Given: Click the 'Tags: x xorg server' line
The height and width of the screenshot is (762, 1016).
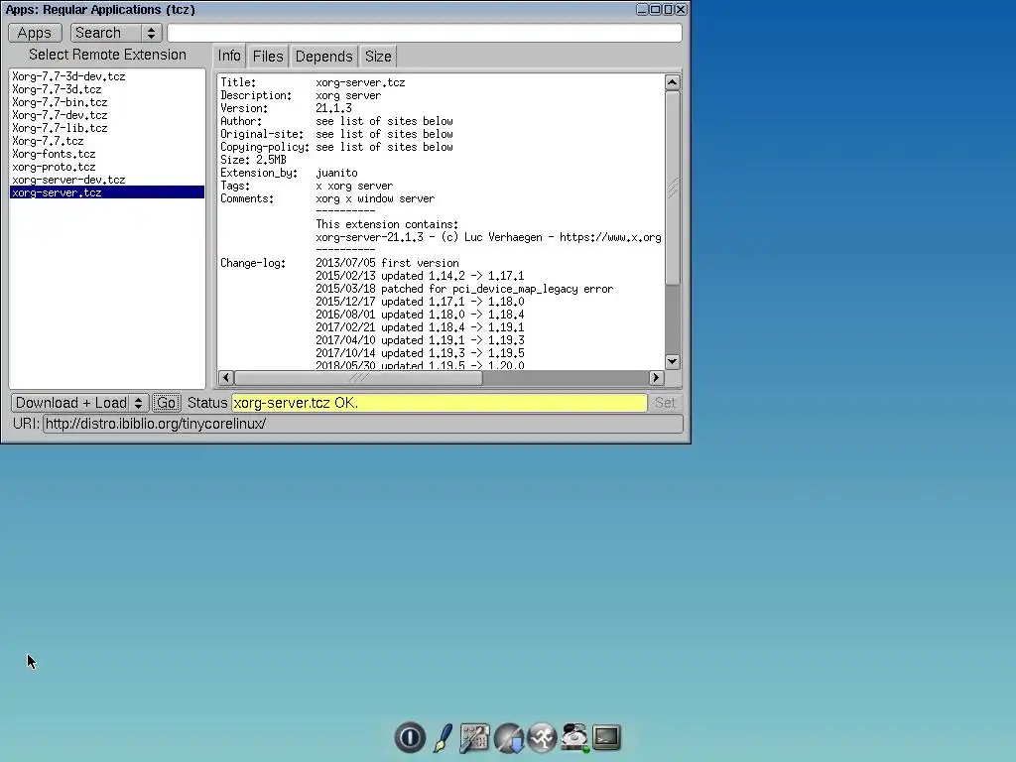Looking at the screenshot, I should [x=307, y=186].
